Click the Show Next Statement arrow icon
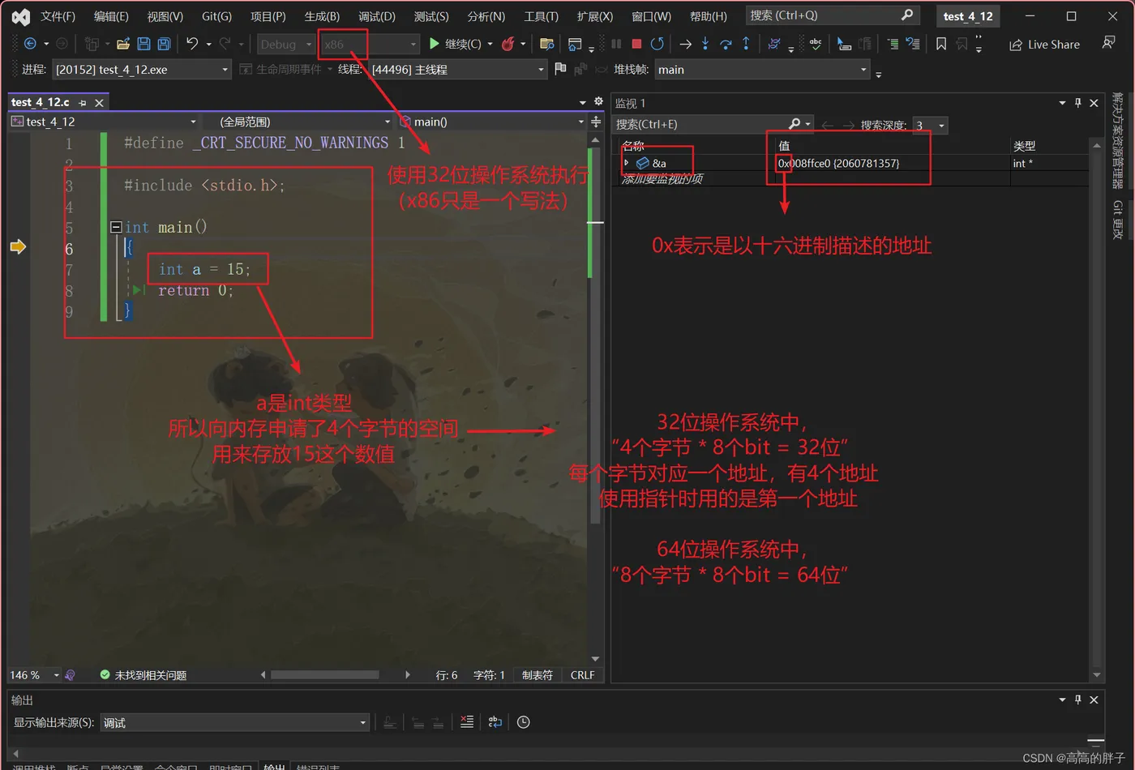 click(x=685, y=44)
